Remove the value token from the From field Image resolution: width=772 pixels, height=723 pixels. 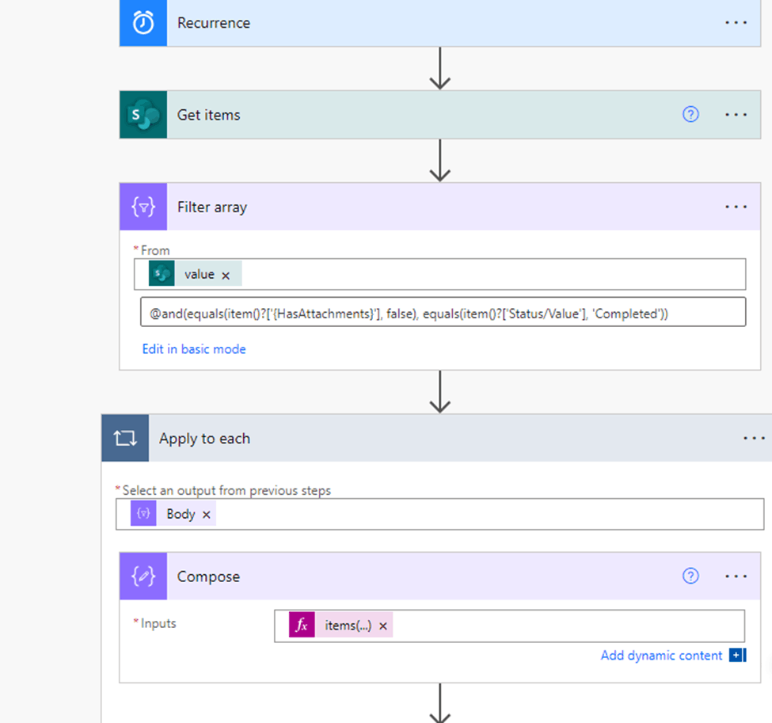click(226, 276)
